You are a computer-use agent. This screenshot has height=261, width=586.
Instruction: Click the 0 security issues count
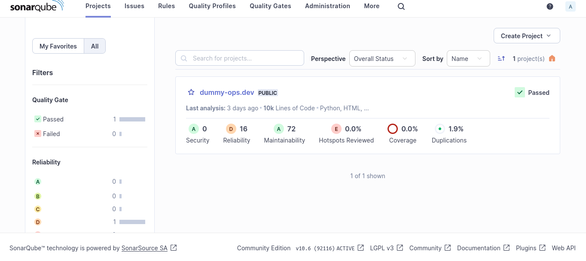[204, 129]
